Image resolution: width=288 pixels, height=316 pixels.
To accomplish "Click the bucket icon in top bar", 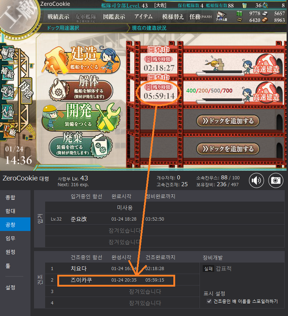I will pos(244,5).
